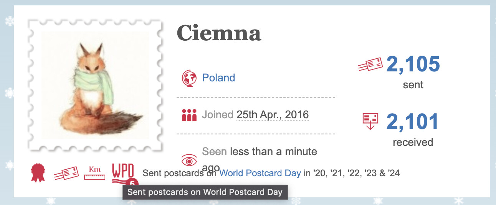
Task: Click the eye icon next to Seen
Action: (189, 159)
